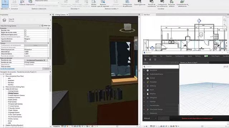229x128 pixels.
Task: Click the Reconciliar anfitrión tool
Action: pos(172,4)
